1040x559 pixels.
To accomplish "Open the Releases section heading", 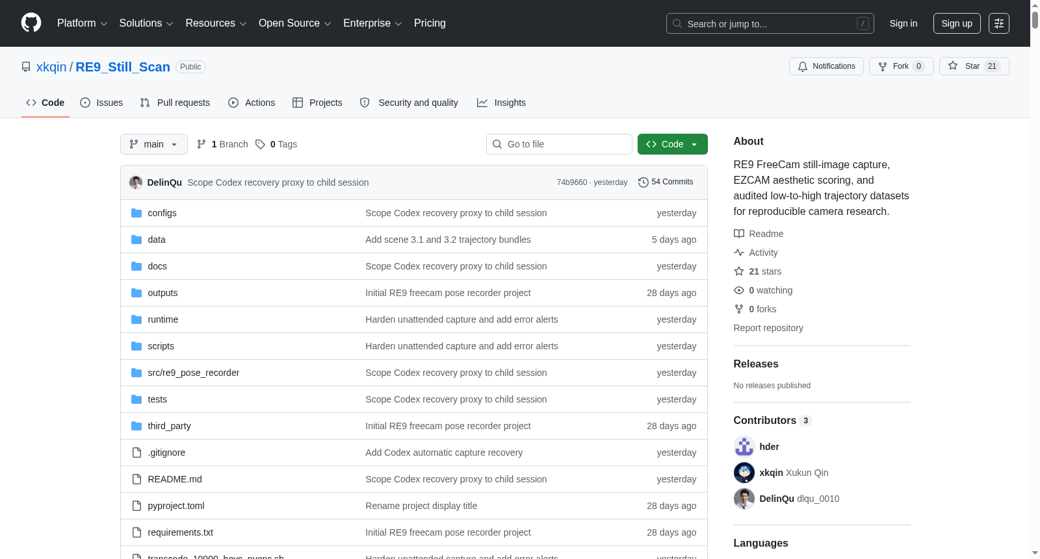I will [756, 364].
